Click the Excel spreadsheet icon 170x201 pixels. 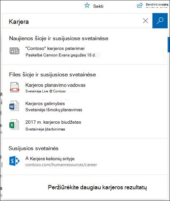(x=14, y=124)
